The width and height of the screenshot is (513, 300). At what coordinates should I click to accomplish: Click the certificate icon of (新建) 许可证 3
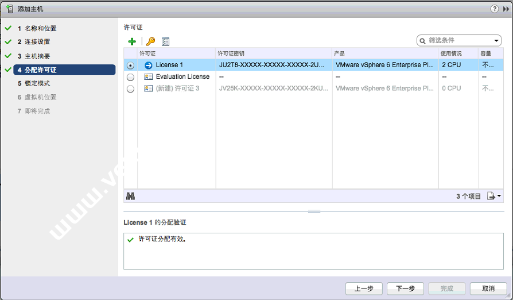(149, 89)
